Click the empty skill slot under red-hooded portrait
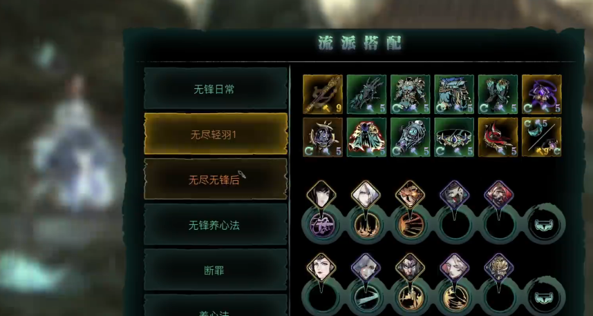Viewport: 593px width, 316px height. [499, 225]
